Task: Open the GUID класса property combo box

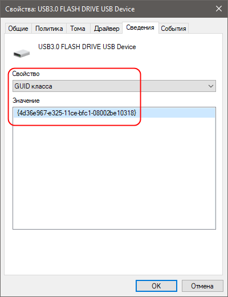Action: (x=114, y=86)
